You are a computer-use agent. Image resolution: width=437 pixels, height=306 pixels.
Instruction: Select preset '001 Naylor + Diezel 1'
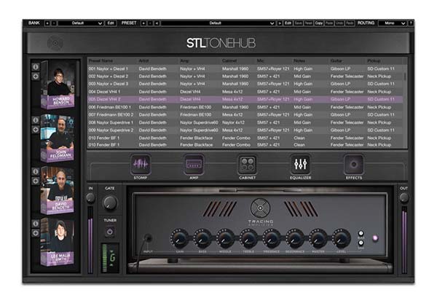click(245, 68)
